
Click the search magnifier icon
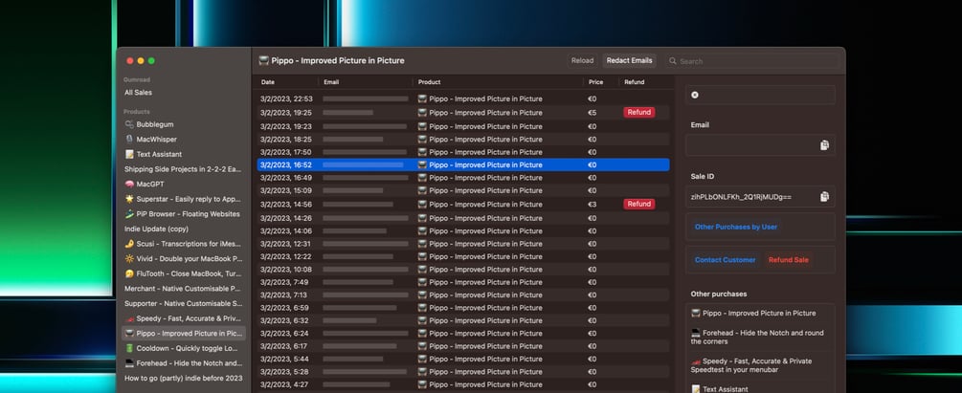[672, 61]
